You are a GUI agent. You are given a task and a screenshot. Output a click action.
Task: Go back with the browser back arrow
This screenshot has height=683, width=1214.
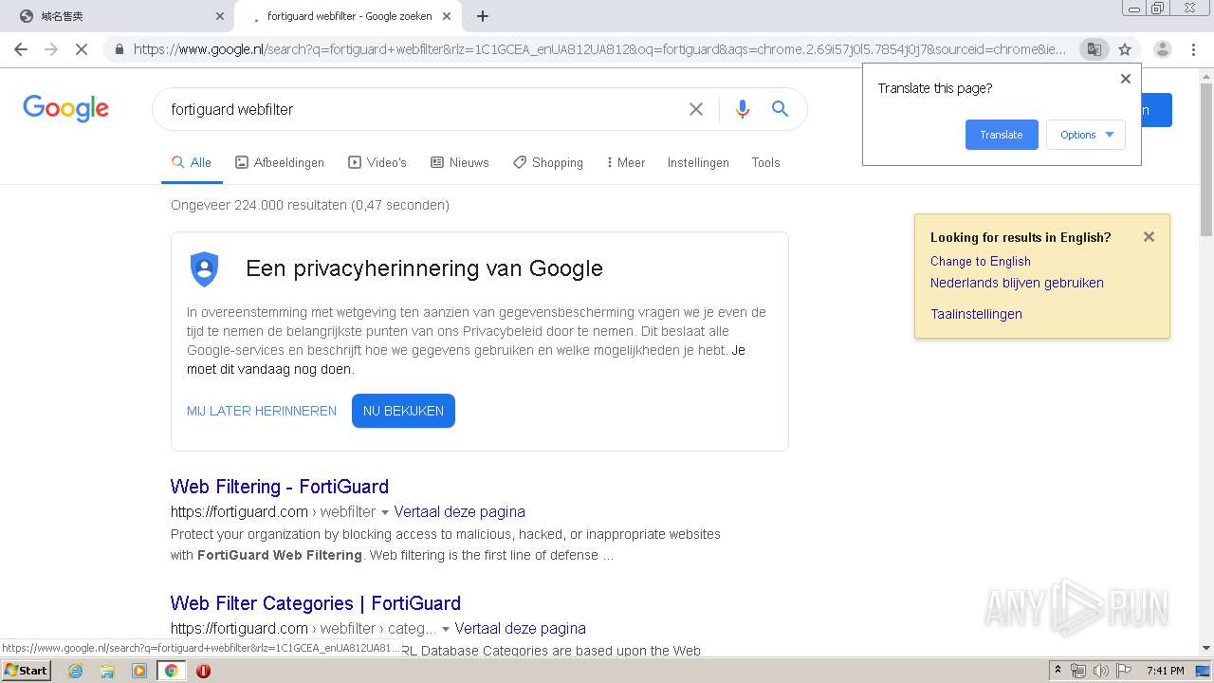(21, 49)
